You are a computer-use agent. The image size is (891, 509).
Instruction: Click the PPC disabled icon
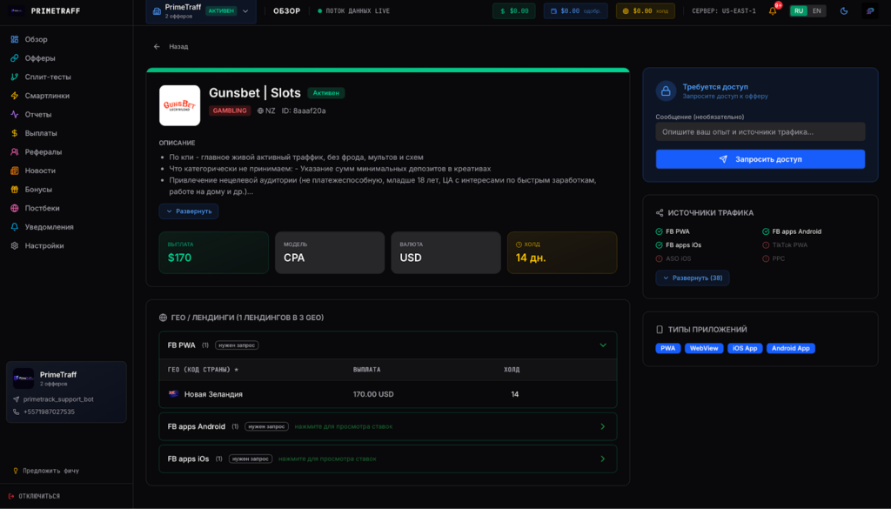[x=766, y=258]
